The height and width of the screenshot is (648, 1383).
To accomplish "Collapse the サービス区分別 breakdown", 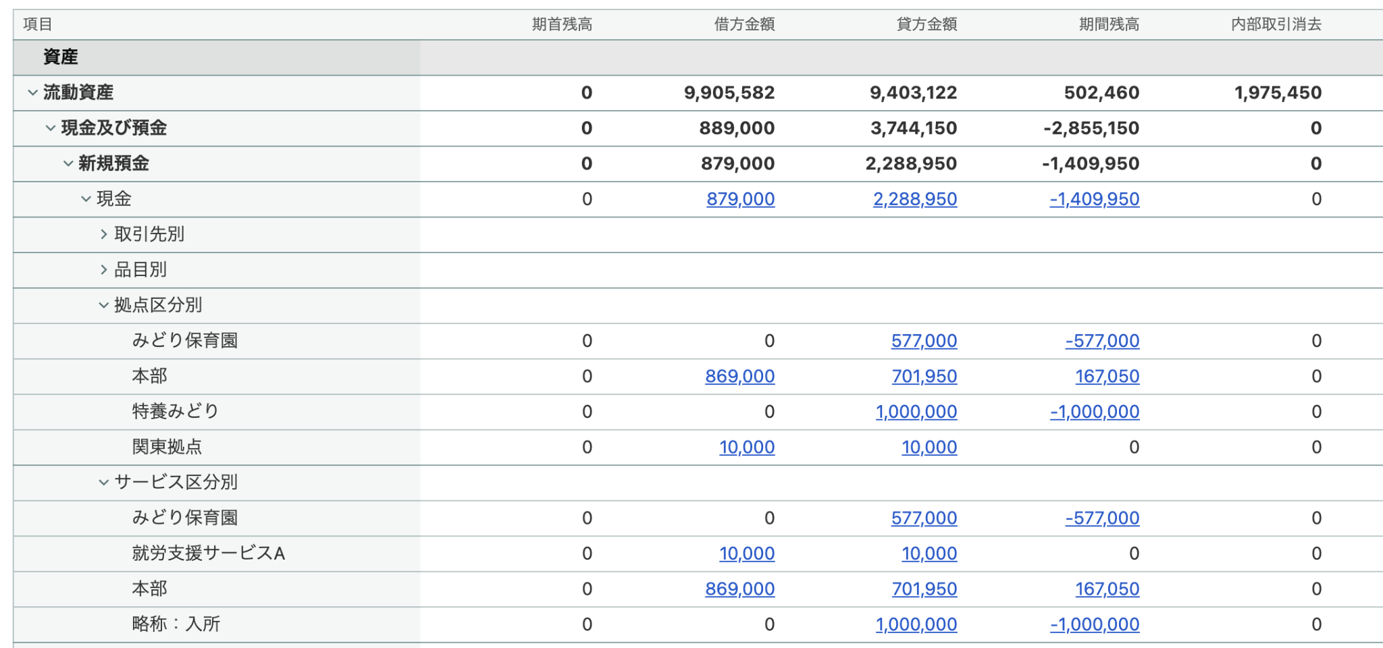I will 103,483.
